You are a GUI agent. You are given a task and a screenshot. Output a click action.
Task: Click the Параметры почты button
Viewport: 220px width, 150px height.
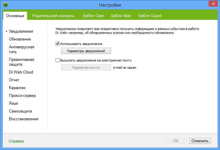[86, 67]
